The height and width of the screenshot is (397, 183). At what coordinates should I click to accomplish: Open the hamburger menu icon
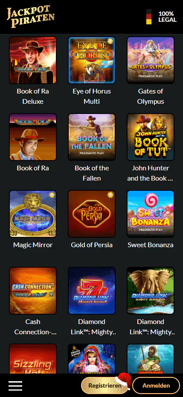tap(15, 386)
